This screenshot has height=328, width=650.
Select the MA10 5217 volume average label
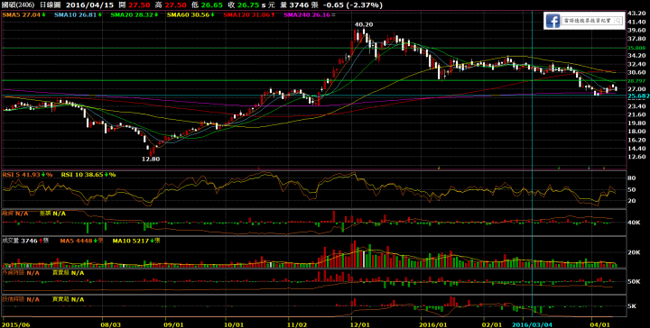tap(135, 241)
